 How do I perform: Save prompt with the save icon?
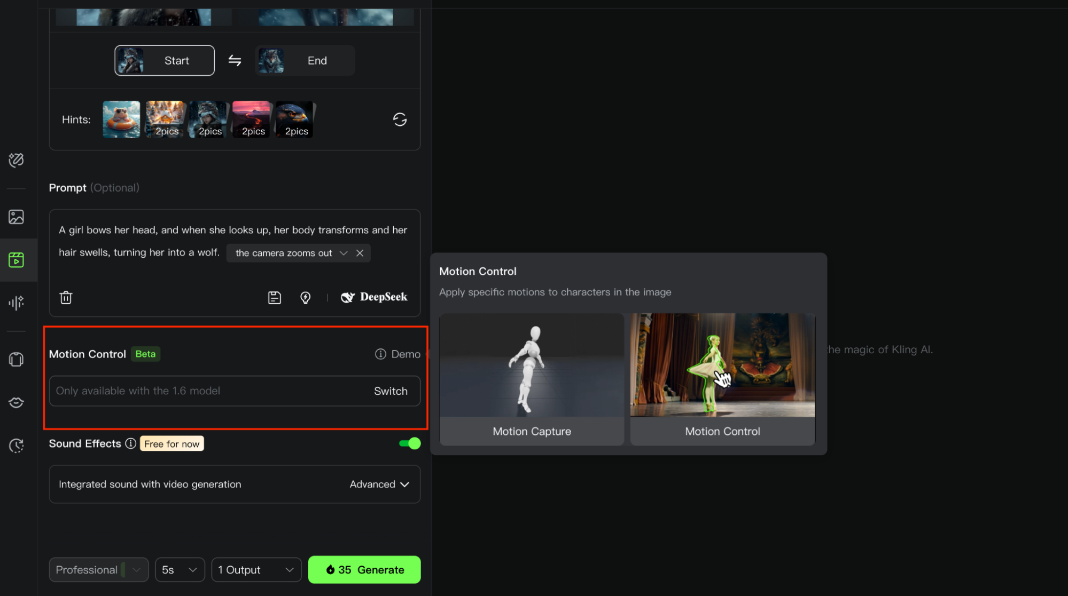coord(274,297)
